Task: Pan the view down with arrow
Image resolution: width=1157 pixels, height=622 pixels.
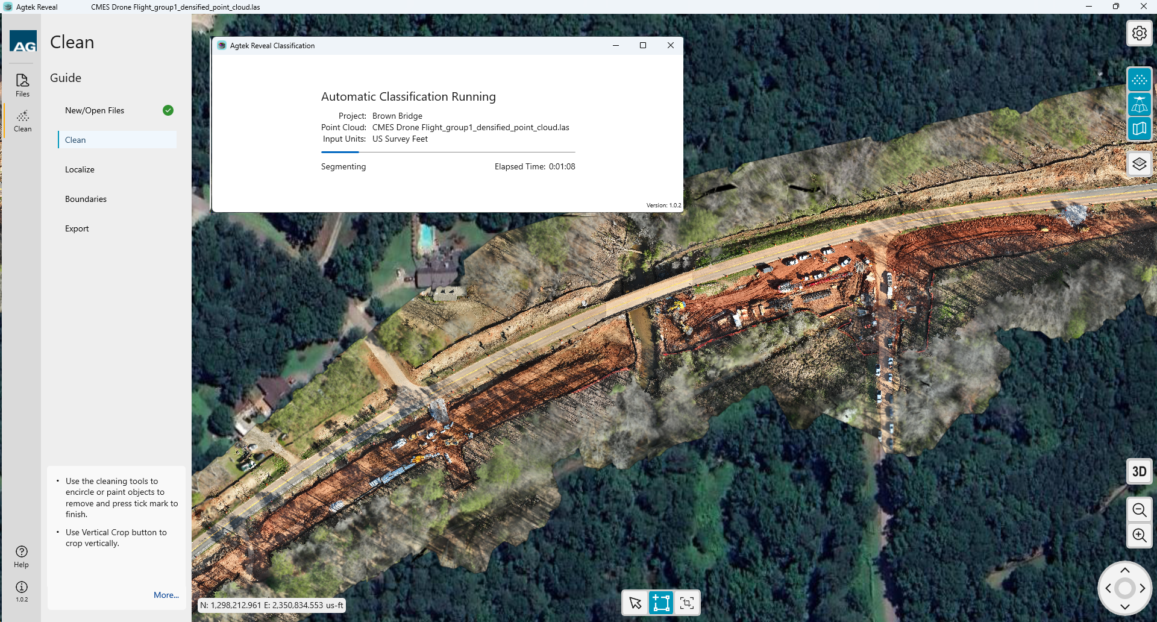Action: coord(1124,606)
